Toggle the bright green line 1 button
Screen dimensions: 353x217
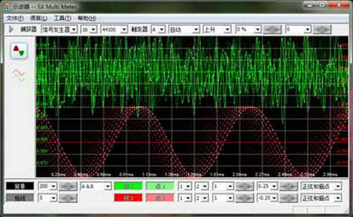coord(127,186)
